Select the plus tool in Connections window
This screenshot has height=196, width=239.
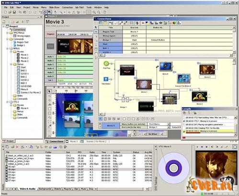click(96, 32)
